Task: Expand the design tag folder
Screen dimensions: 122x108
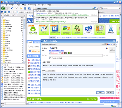Action: point(2,22)
